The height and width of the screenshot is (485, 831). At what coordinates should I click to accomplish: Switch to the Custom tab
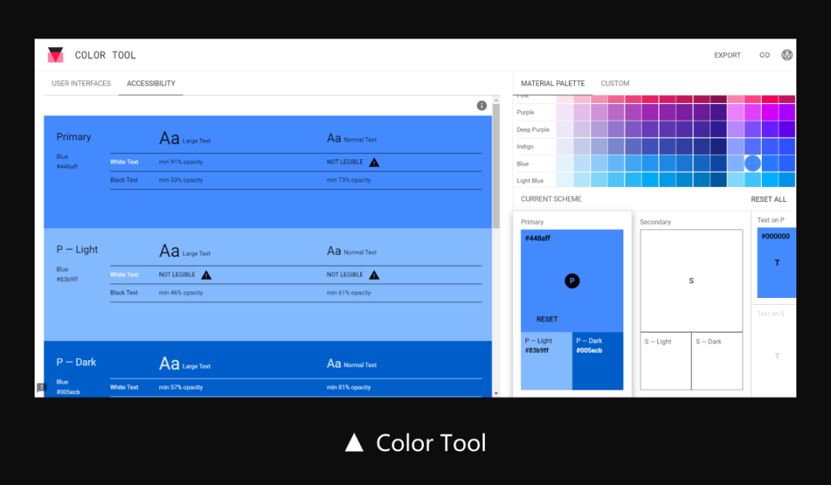(615, 83)
